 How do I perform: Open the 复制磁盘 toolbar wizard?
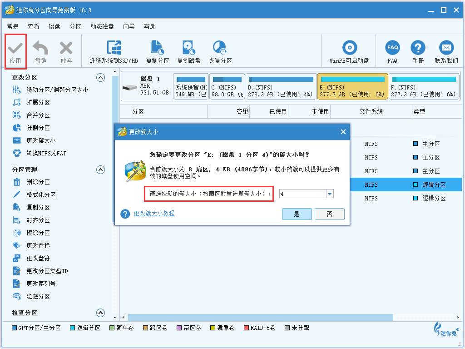pyautogui.click(x=189, y=52)
